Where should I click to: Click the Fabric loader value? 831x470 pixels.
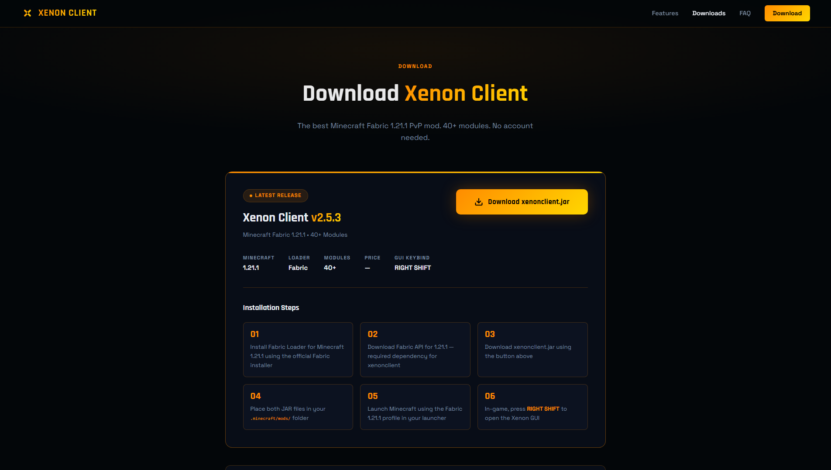point(298,268)
